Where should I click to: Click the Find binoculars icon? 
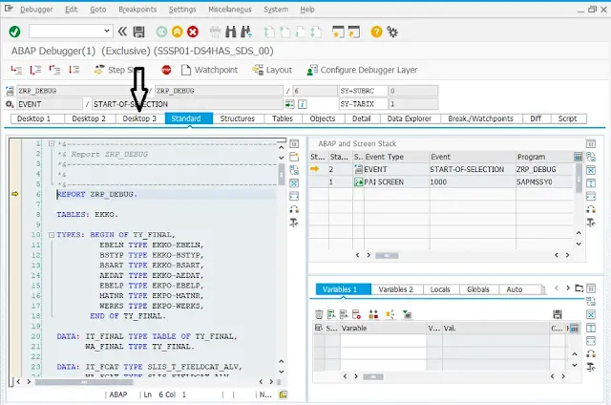click(231, 32)
